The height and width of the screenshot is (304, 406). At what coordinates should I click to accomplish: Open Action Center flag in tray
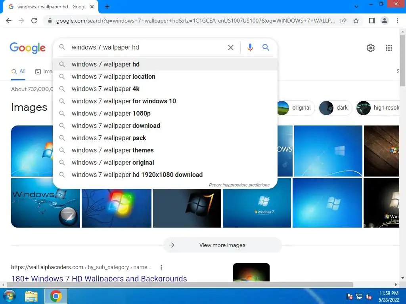click(x=350, y=296)
